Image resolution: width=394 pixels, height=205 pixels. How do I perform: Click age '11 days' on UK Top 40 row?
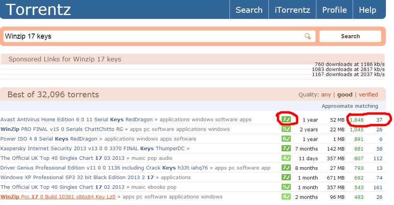click(308, 159)
